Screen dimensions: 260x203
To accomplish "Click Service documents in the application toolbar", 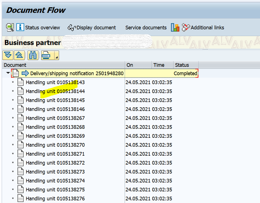I will pyautogui.click(x=146, y=28).
